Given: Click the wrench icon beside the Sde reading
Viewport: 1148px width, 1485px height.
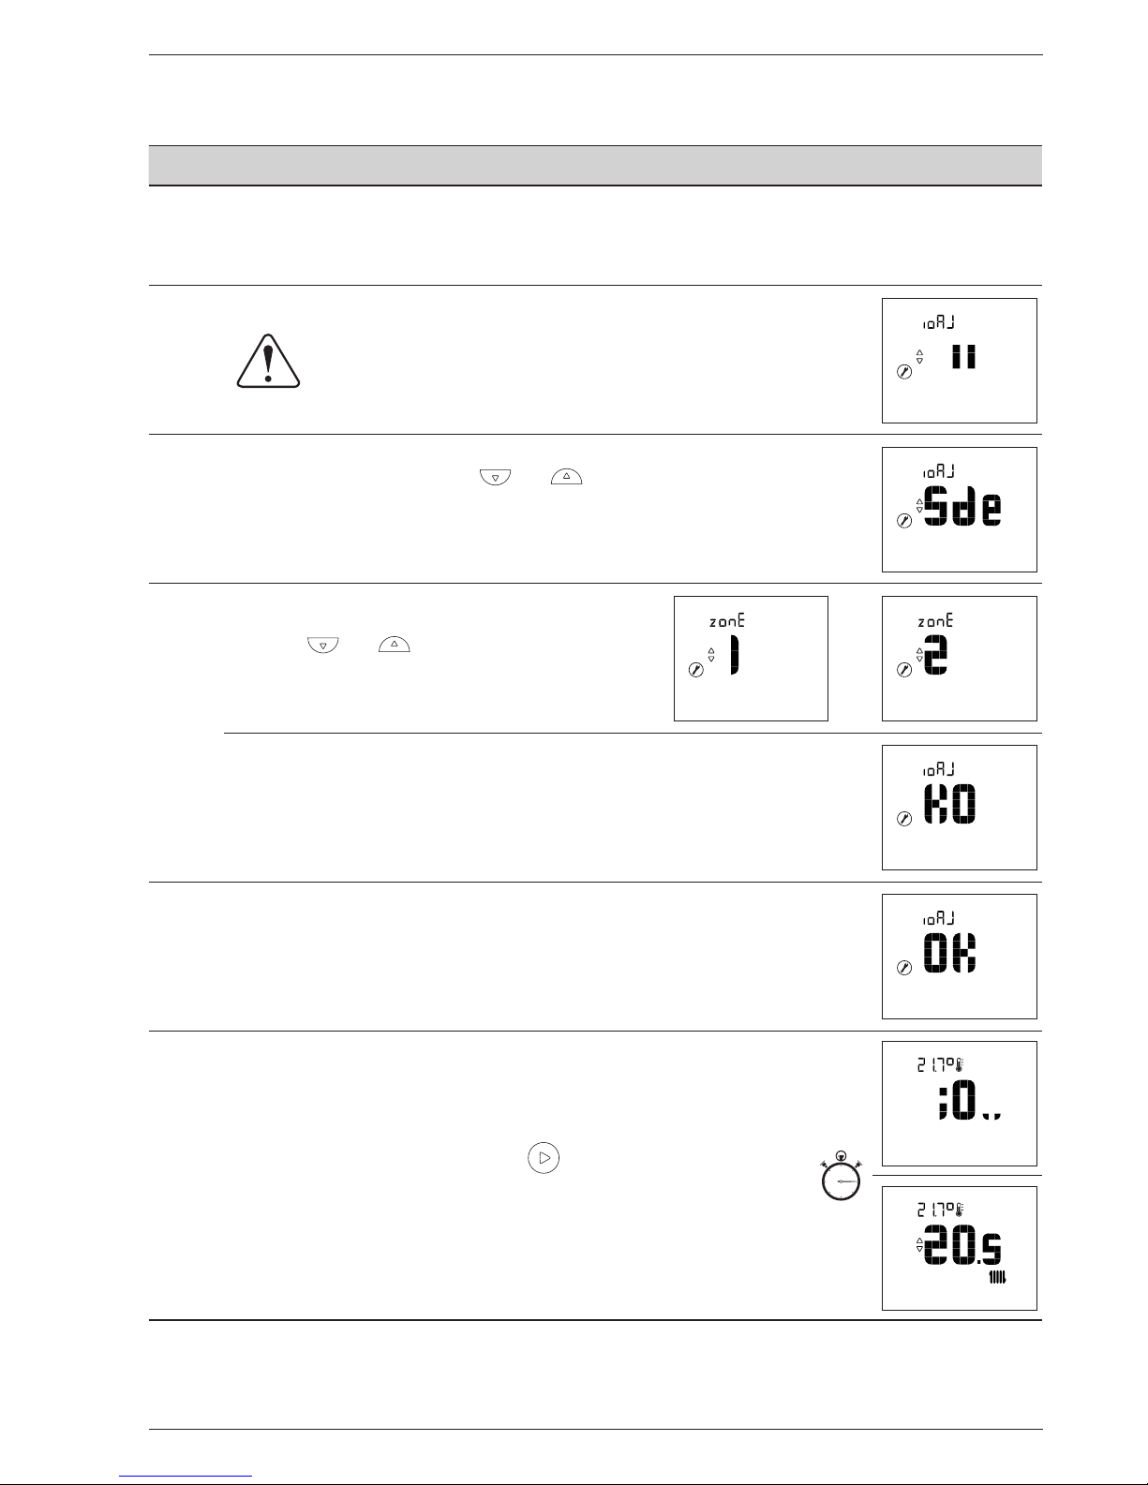Looking at the screenshot, I should point(903,521).
